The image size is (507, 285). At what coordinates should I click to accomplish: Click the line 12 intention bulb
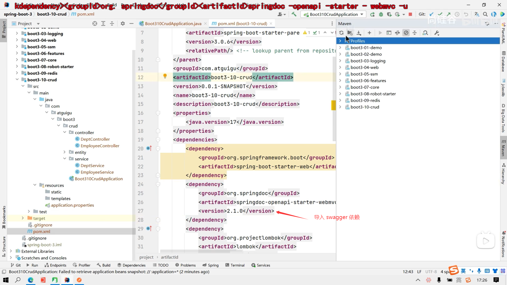(x=165, y=76)
